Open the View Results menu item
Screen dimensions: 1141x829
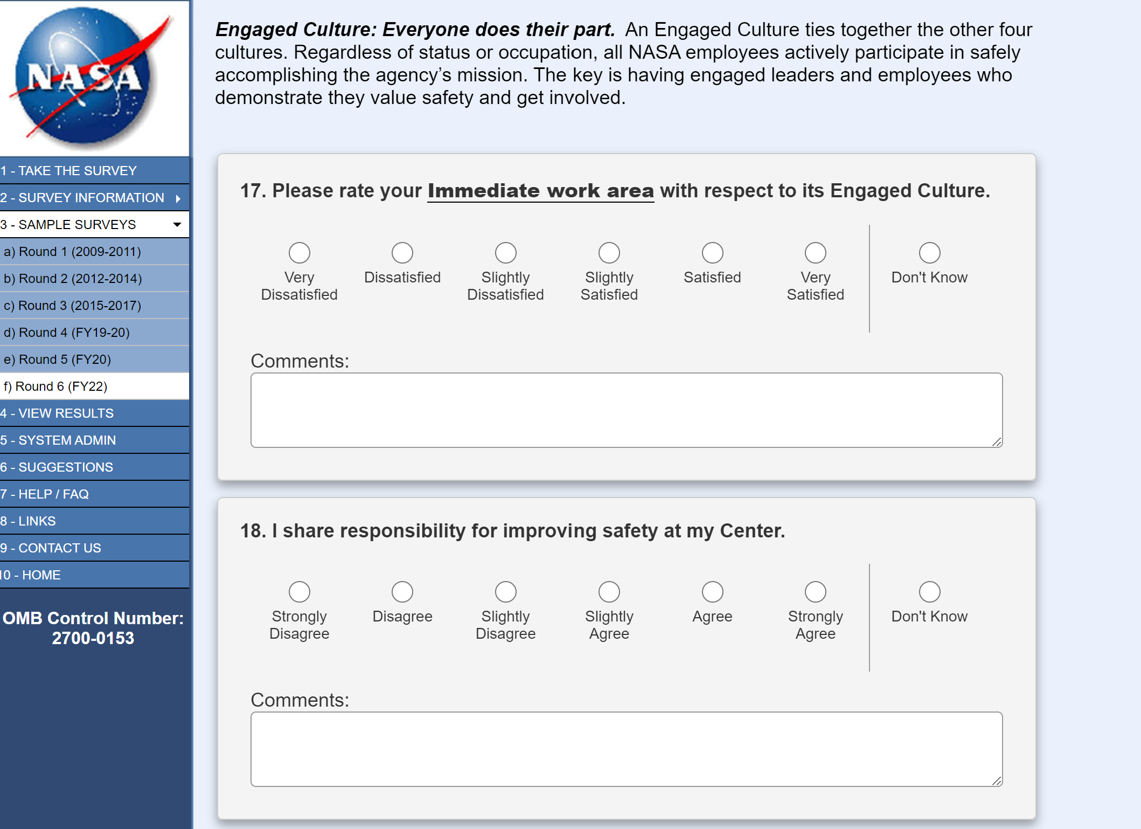(57, 413)
